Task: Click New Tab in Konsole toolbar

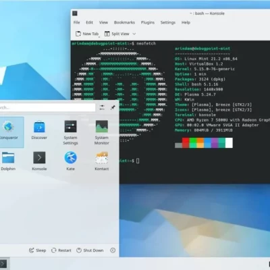Action: (87, 34)
